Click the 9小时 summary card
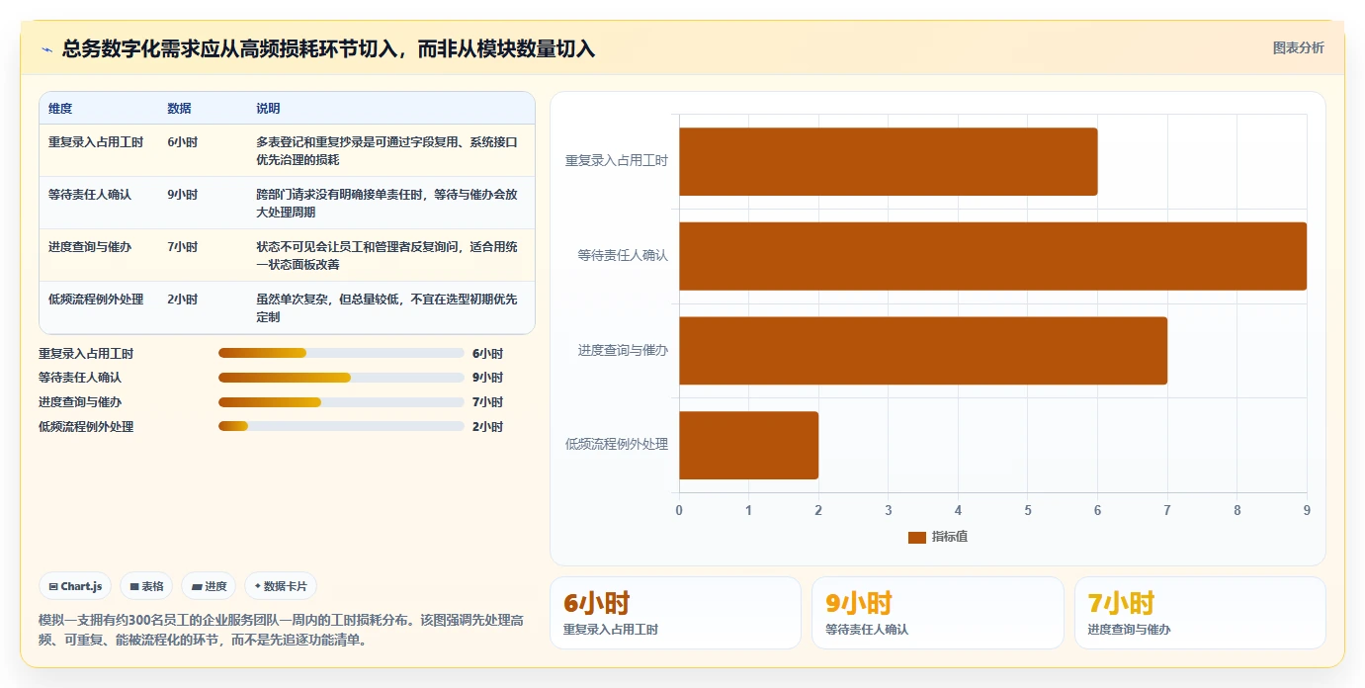The image size is (1365, 688). (x=938, y=613)
